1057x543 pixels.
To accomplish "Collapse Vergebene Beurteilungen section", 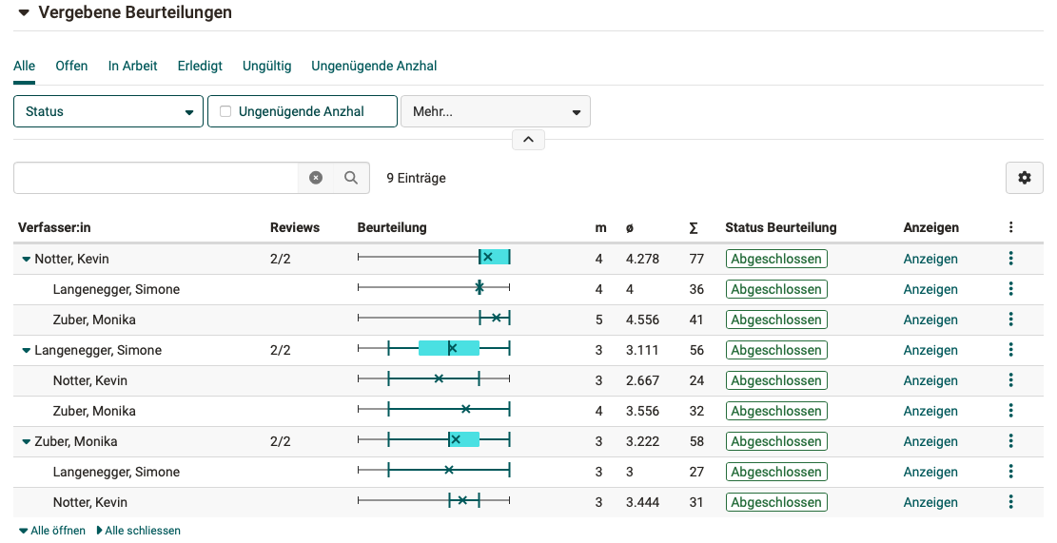I will tap(24, 13).
